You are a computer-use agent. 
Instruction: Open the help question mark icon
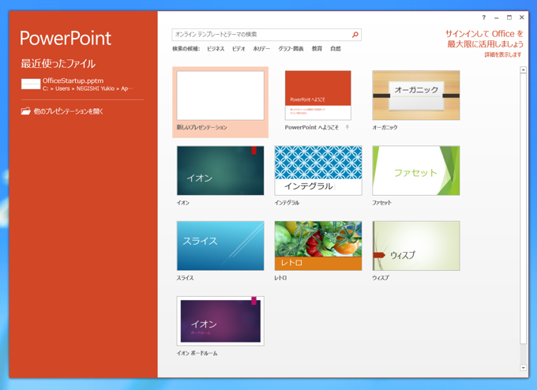[x=484, y=17]
